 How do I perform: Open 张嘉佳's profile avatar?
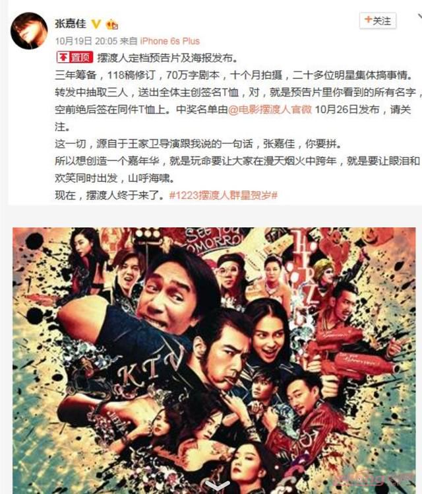(29, 30)
